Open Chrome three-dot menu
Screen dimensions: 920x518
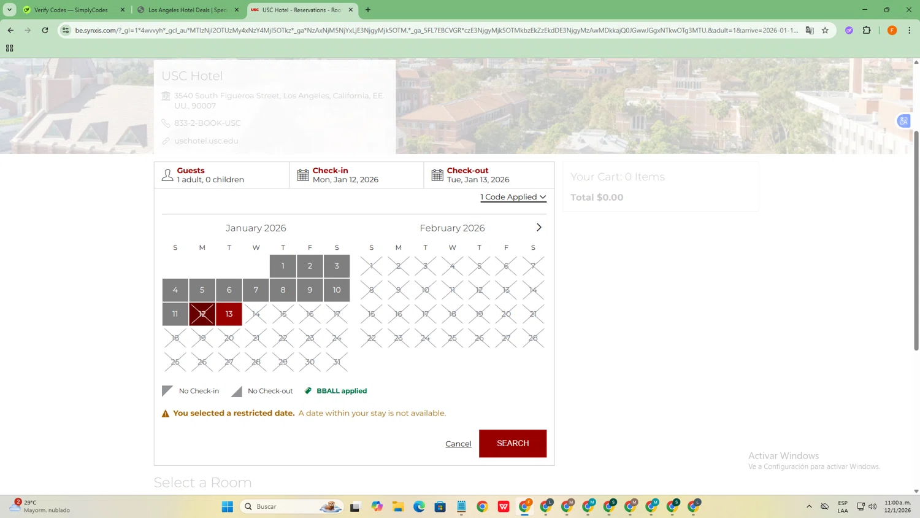click(910, 30)
